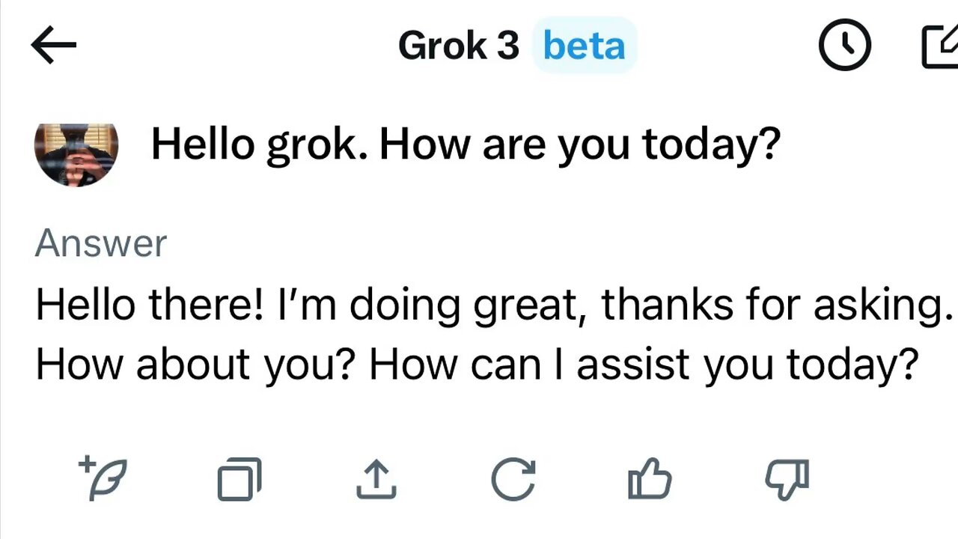The width and height of the screenshot is (958, 539).
Task: Create post from answer with quill icon
Action: pos(103,478)
